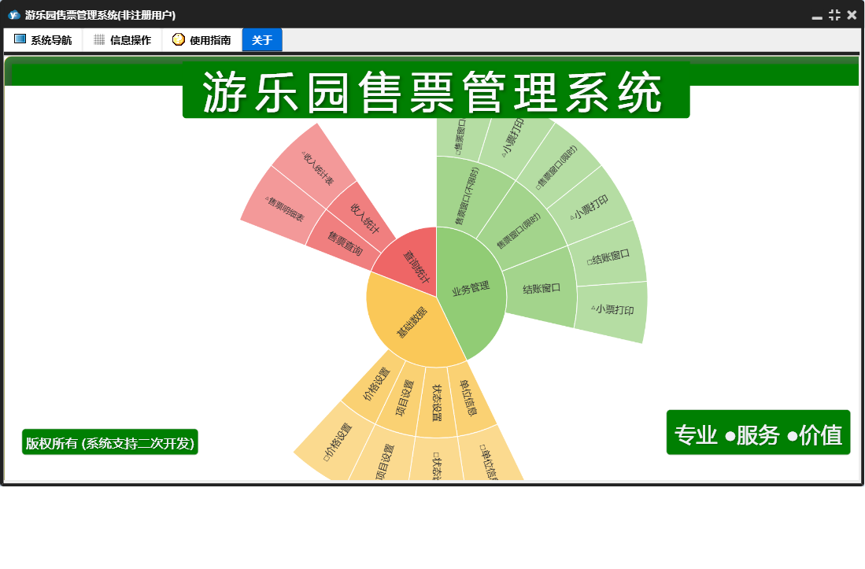Open the △收入统计表 outer segment
This screenshot has width=865, height=569.
(317, 168)
